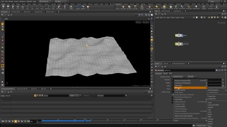Tick the Enable Effect checkbox

tap(209, 92)
